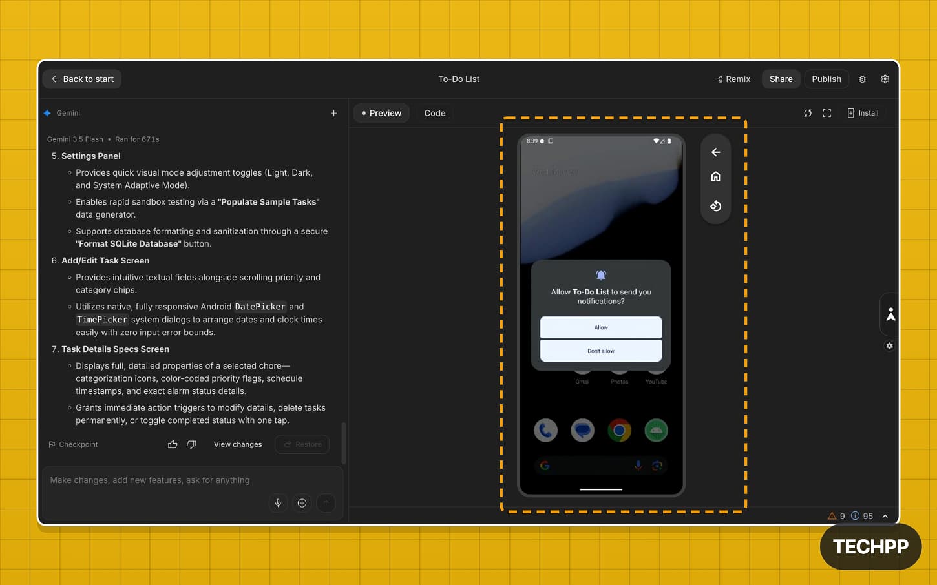The width and height of the screenshot is (937, 585).
Task: Click the Restore button
Action: tap(302, 444)
